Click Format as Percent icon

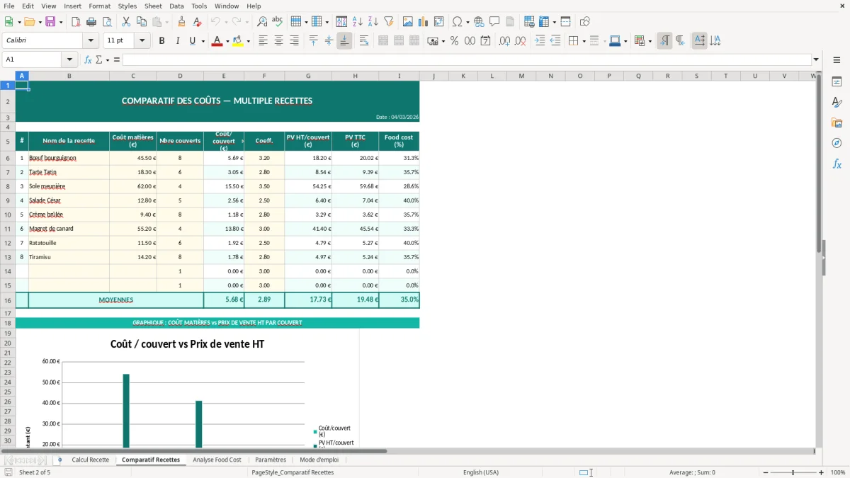pos(454,41)
